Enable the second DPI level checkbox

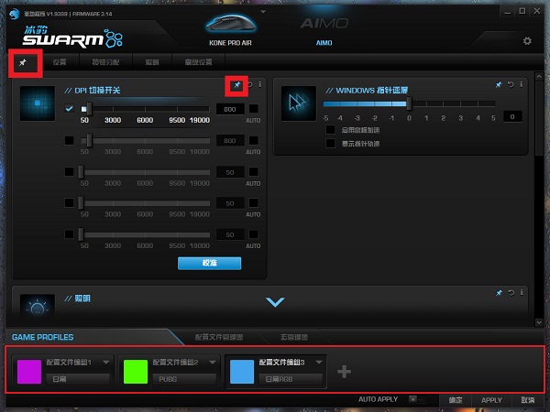point(69,140)
